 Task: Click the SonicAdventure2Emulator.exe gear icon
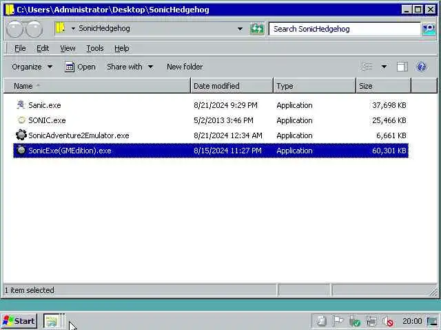tap(21, 135)
